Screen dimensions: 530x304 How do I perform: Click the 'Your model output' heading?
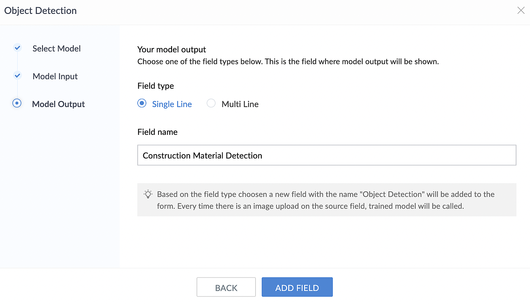[171, 49]
